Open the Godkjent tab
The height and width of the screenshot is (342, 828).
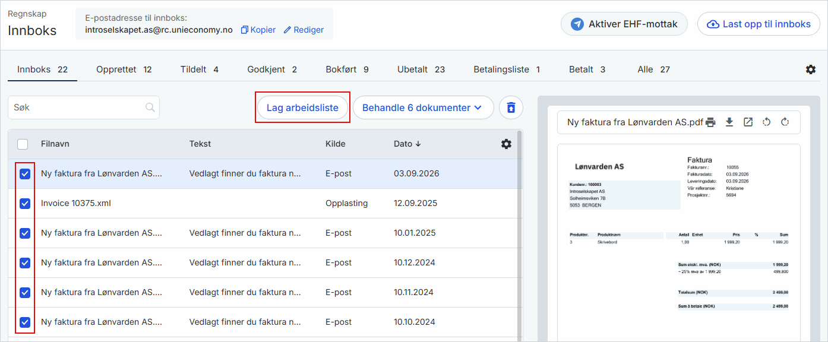(x=272, y=69)
